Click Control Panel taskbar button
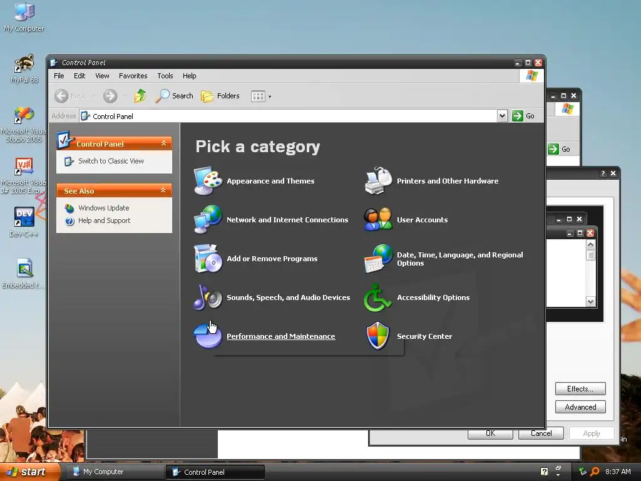 point(215,472)
